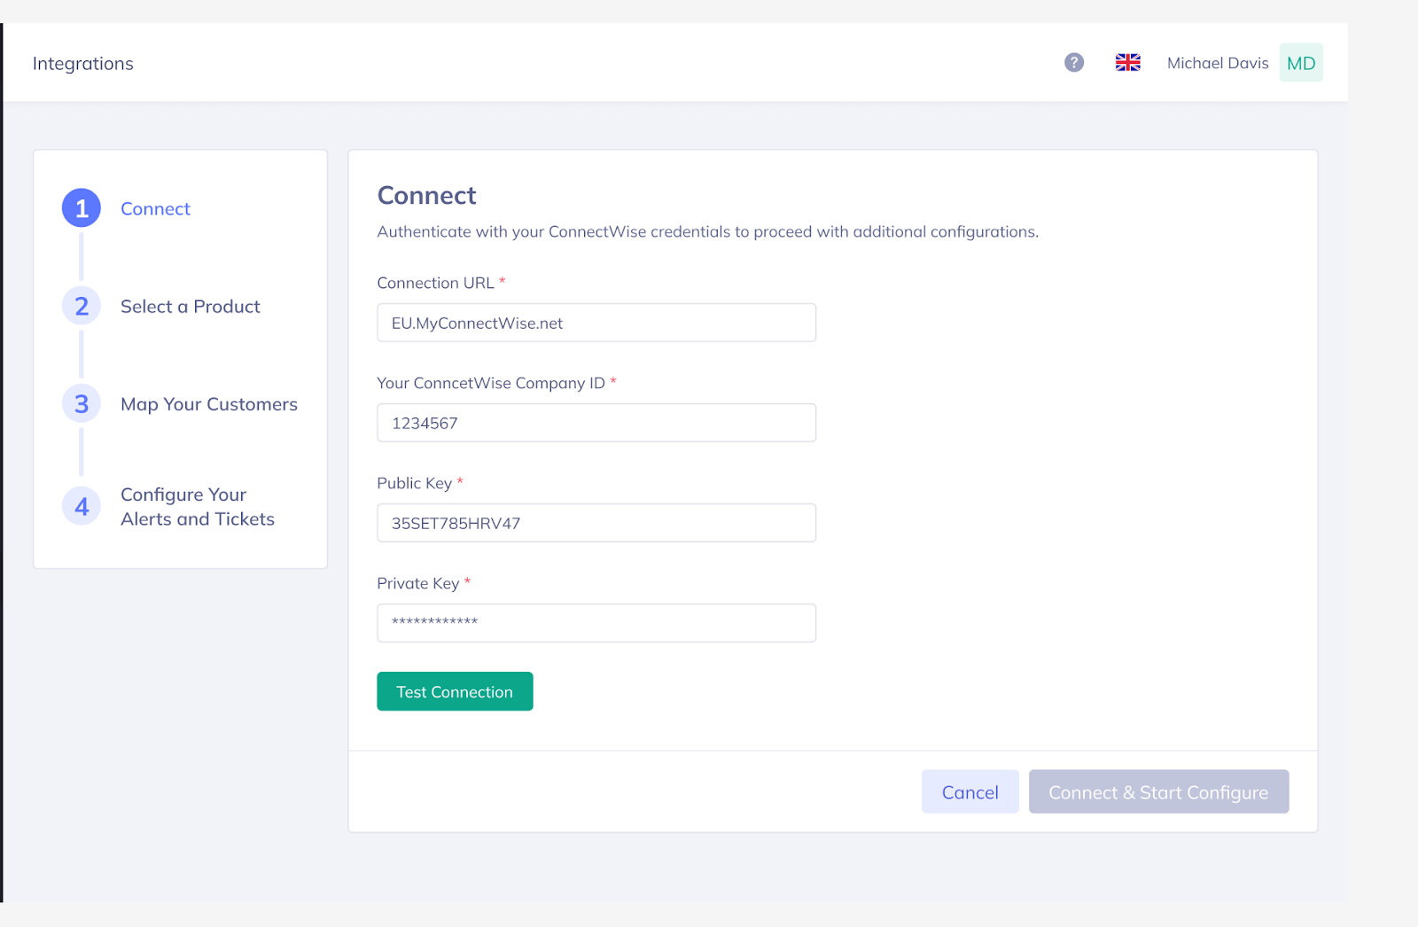1418x927 pixels.
Task: Focus the ConnectWise Company ID field
Action: click(x=596, y=423)
